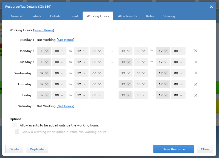The height and width of the screenshot is (158, 219).
Task: Click the Close button
Action: click(205, 149)
